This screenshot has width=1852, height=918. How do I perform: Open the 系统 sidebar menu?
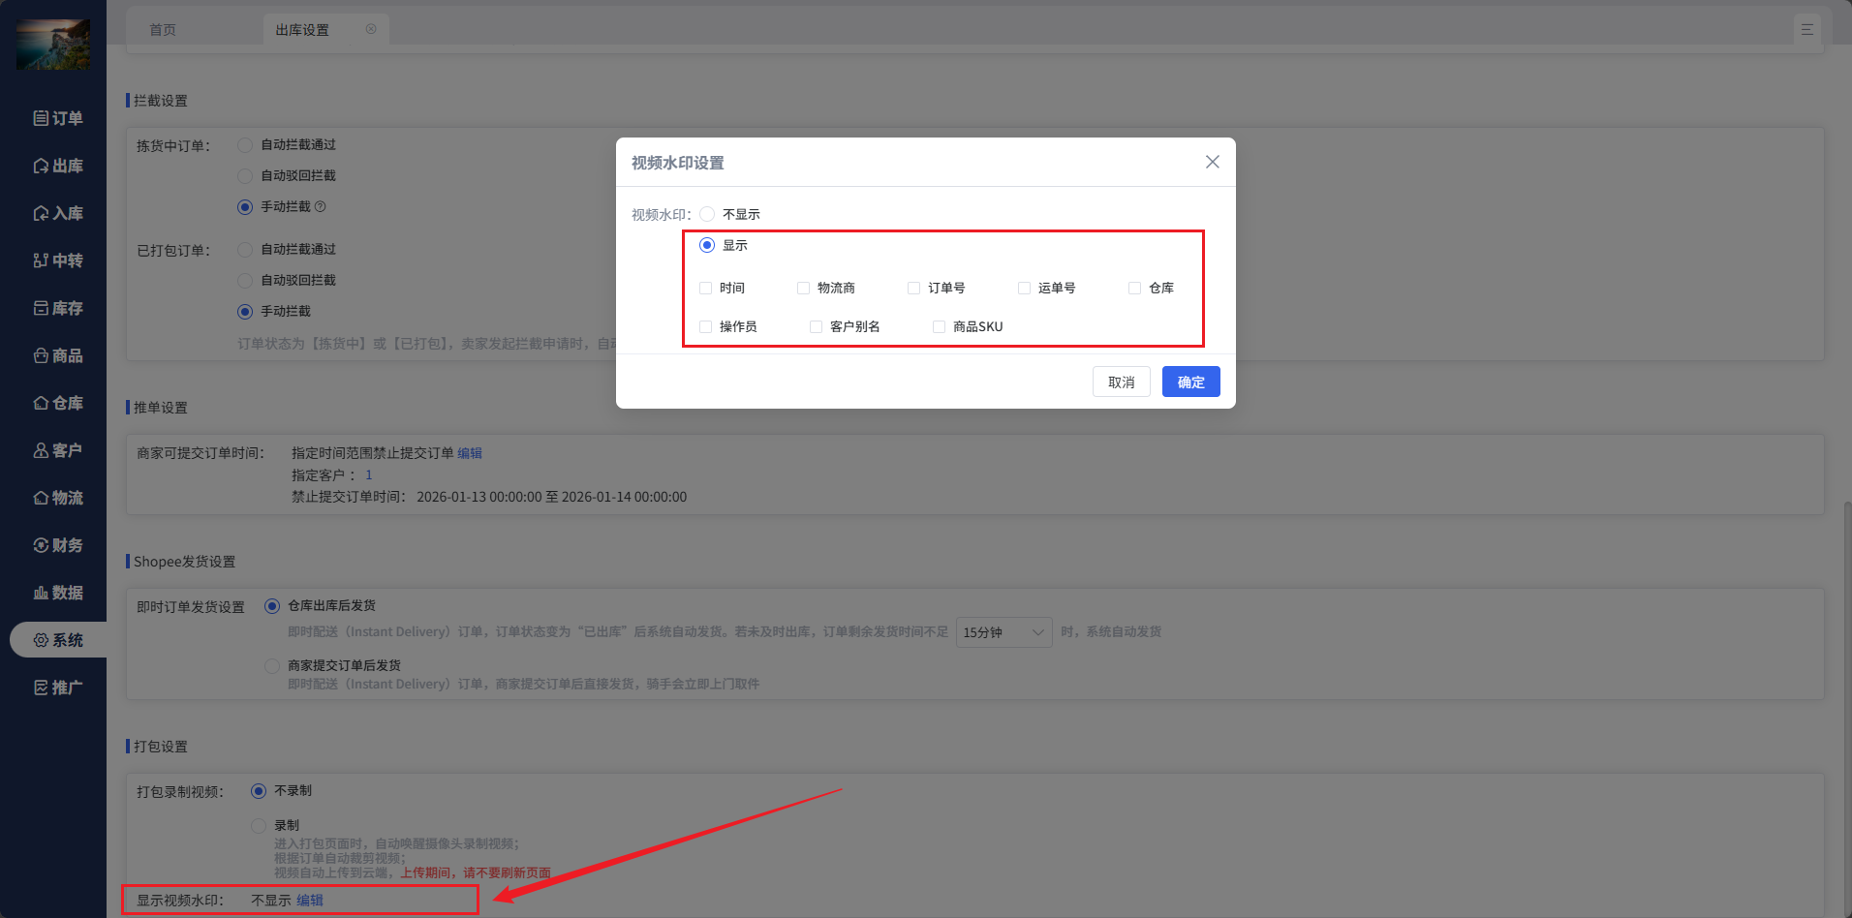pyautogui.click(x=58, y=640)
